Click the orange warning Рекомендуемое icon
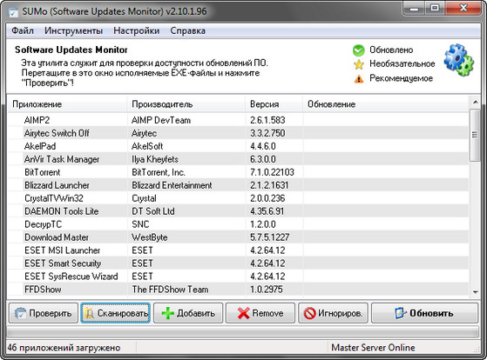487x360 pixels. tap(359, 79)
